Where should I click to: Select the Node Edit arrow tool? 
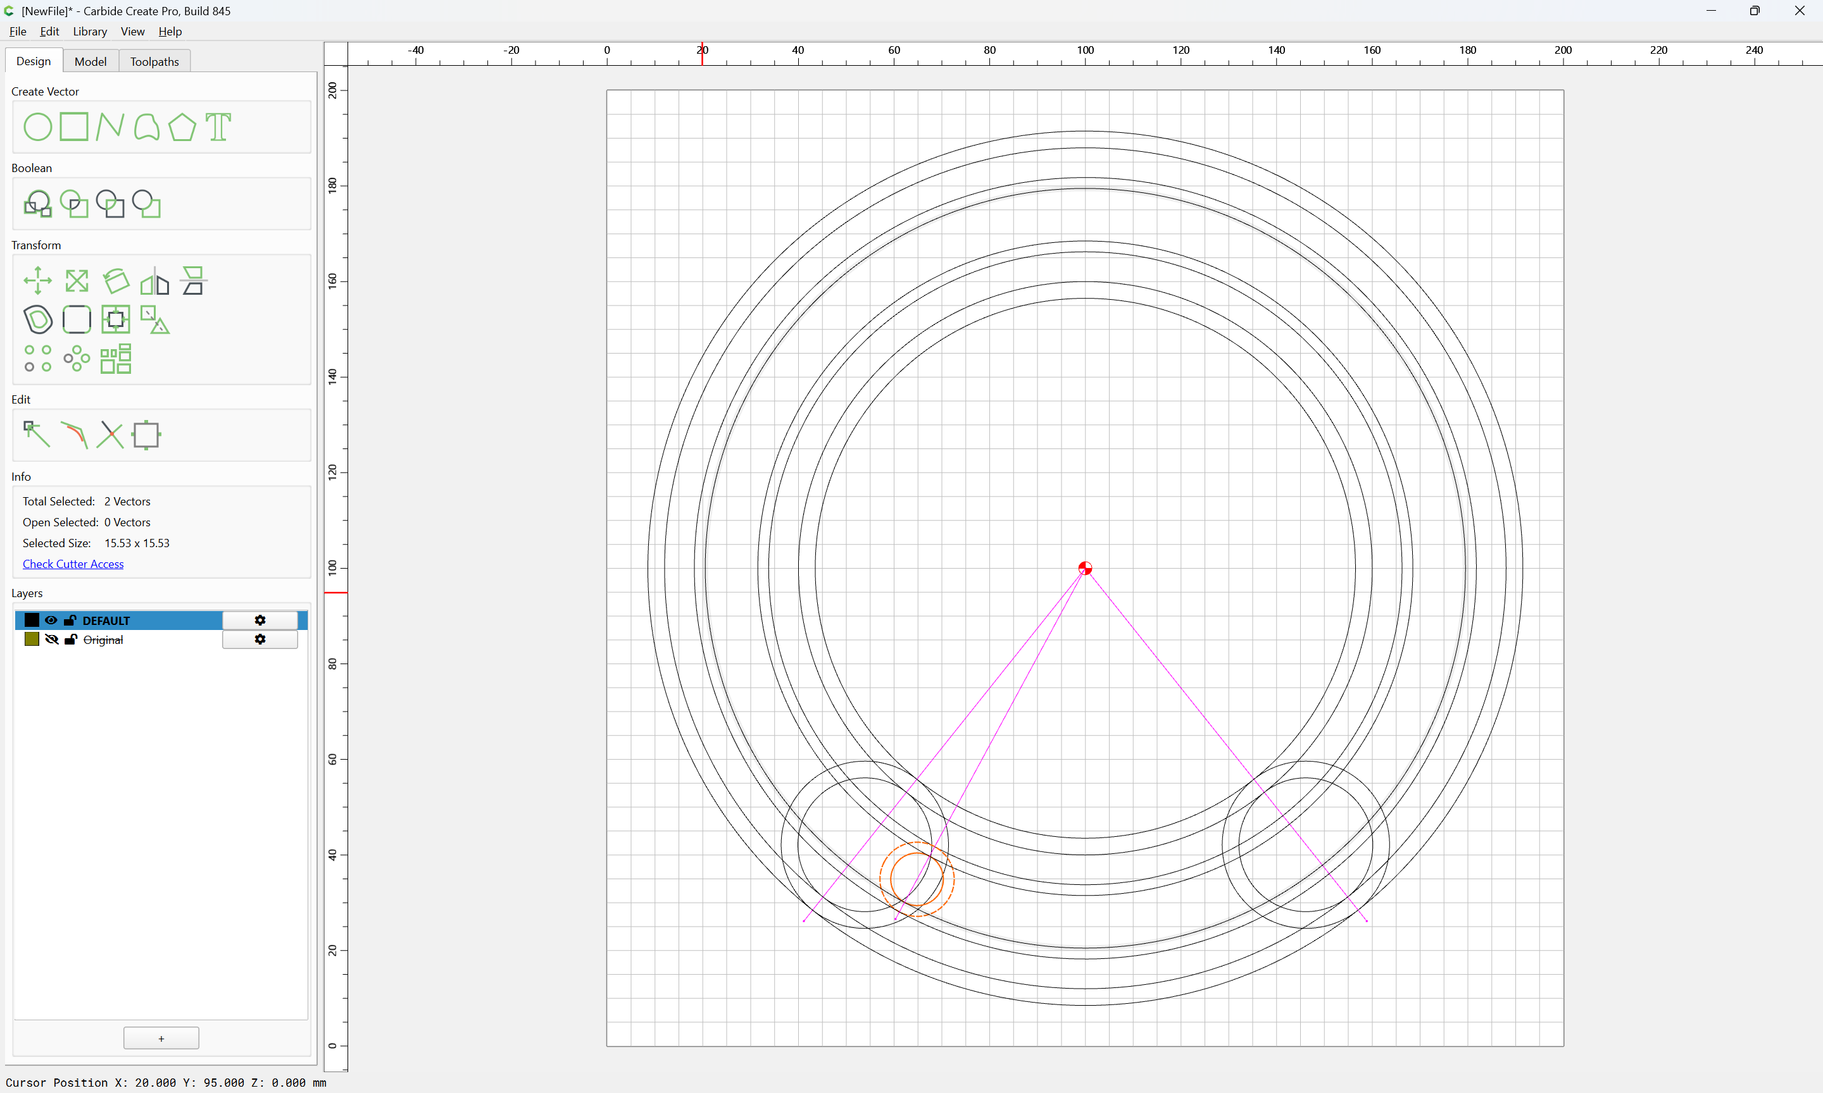37,435
